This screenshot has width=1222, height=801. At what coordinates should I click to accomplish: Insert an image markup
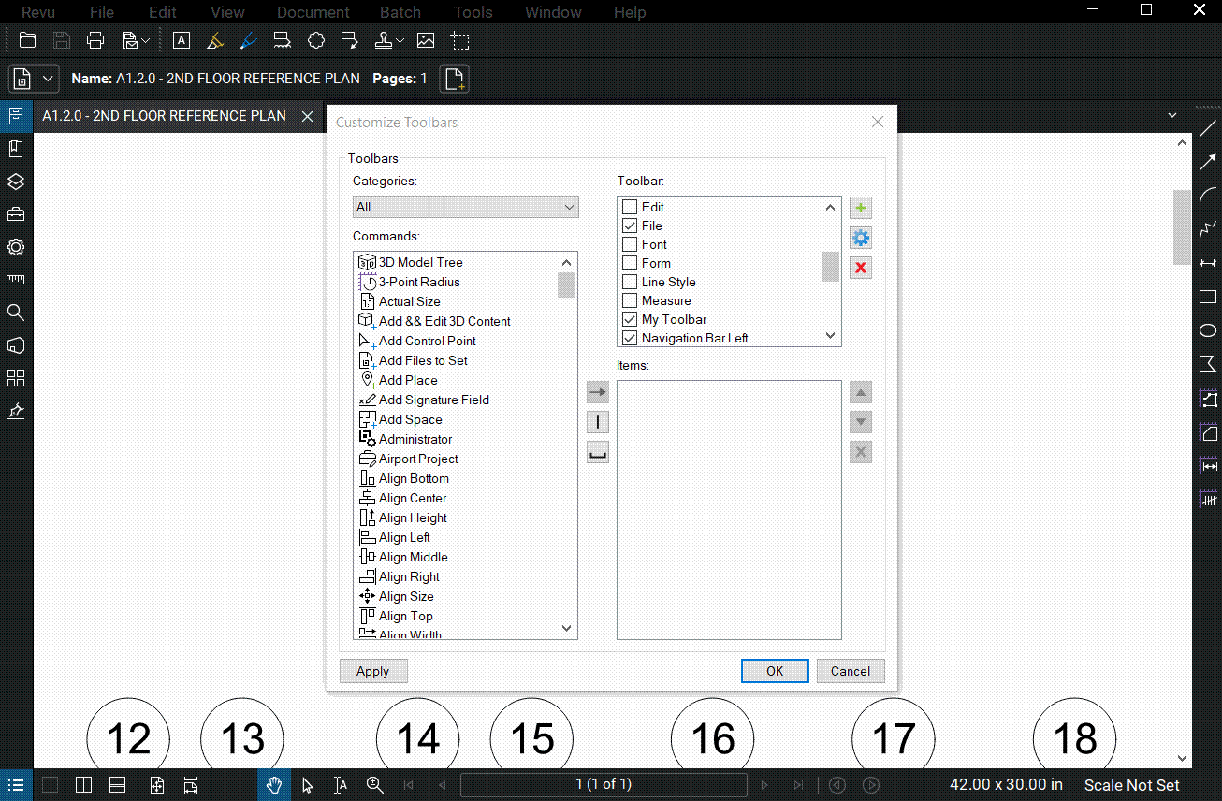(426, 40)
